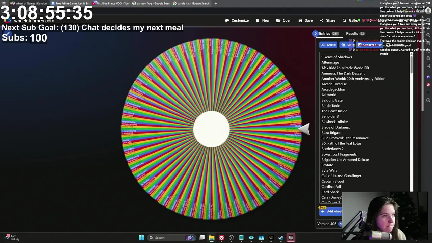The height and width of the screenshot is (243, 432).
Task: Select entry 'Amnesia: The Dark Descent'
Action: click(x=343, y=73)
